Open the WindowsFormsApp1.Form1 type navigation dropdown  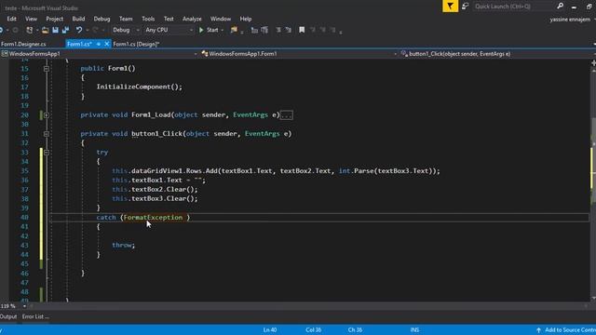tap(299, 54)
